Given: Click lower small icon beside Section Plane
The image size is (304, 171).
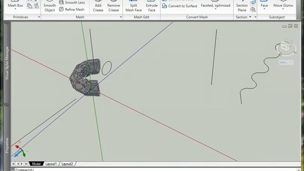Looking at the screenshot, I should pyautogui.click(x=253, y=9).
